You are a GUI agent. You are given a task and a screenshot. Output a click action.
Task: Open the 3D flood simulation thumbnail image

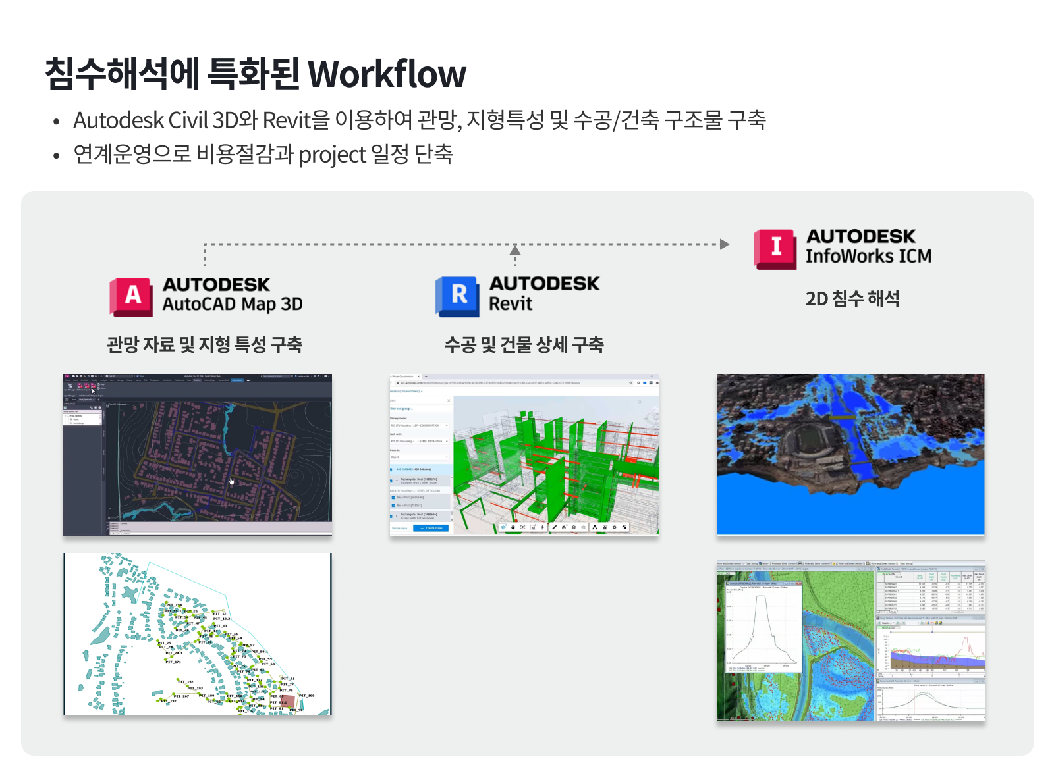850,454
